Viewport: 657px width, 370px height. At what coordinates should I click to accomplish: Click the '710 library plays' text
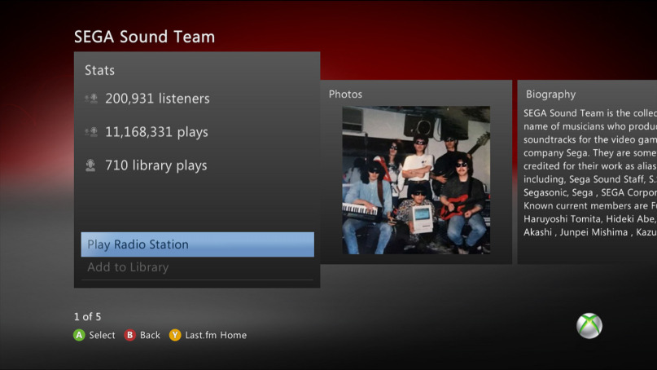pyautogui.click(x=156, y=165)
